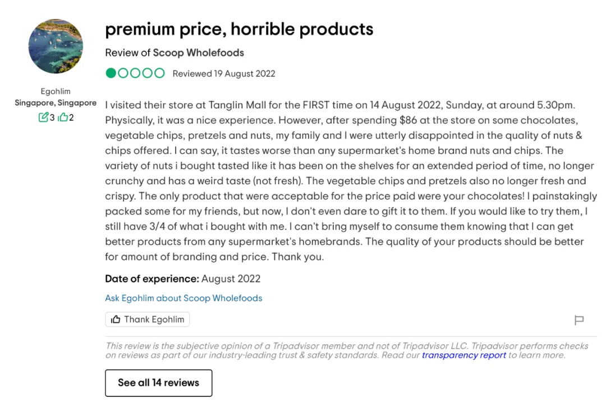Open the Scoop Wholefoods link in review subtitle
Viewport: 606px width, 402px height.
tap(199, 53)
